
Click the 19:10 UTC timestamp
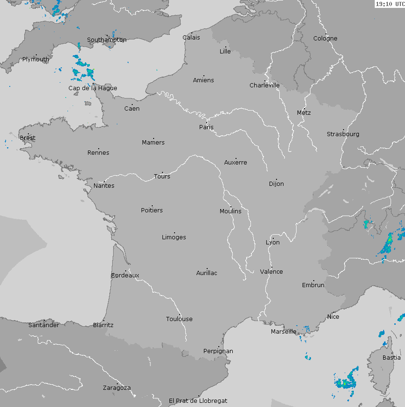tap(390, 4)
